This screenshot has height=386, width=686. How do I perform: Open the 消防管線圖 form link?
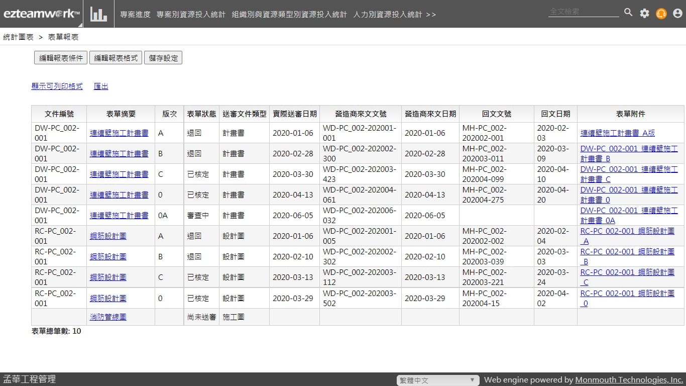pyautogui.click(x=108, y=317)
